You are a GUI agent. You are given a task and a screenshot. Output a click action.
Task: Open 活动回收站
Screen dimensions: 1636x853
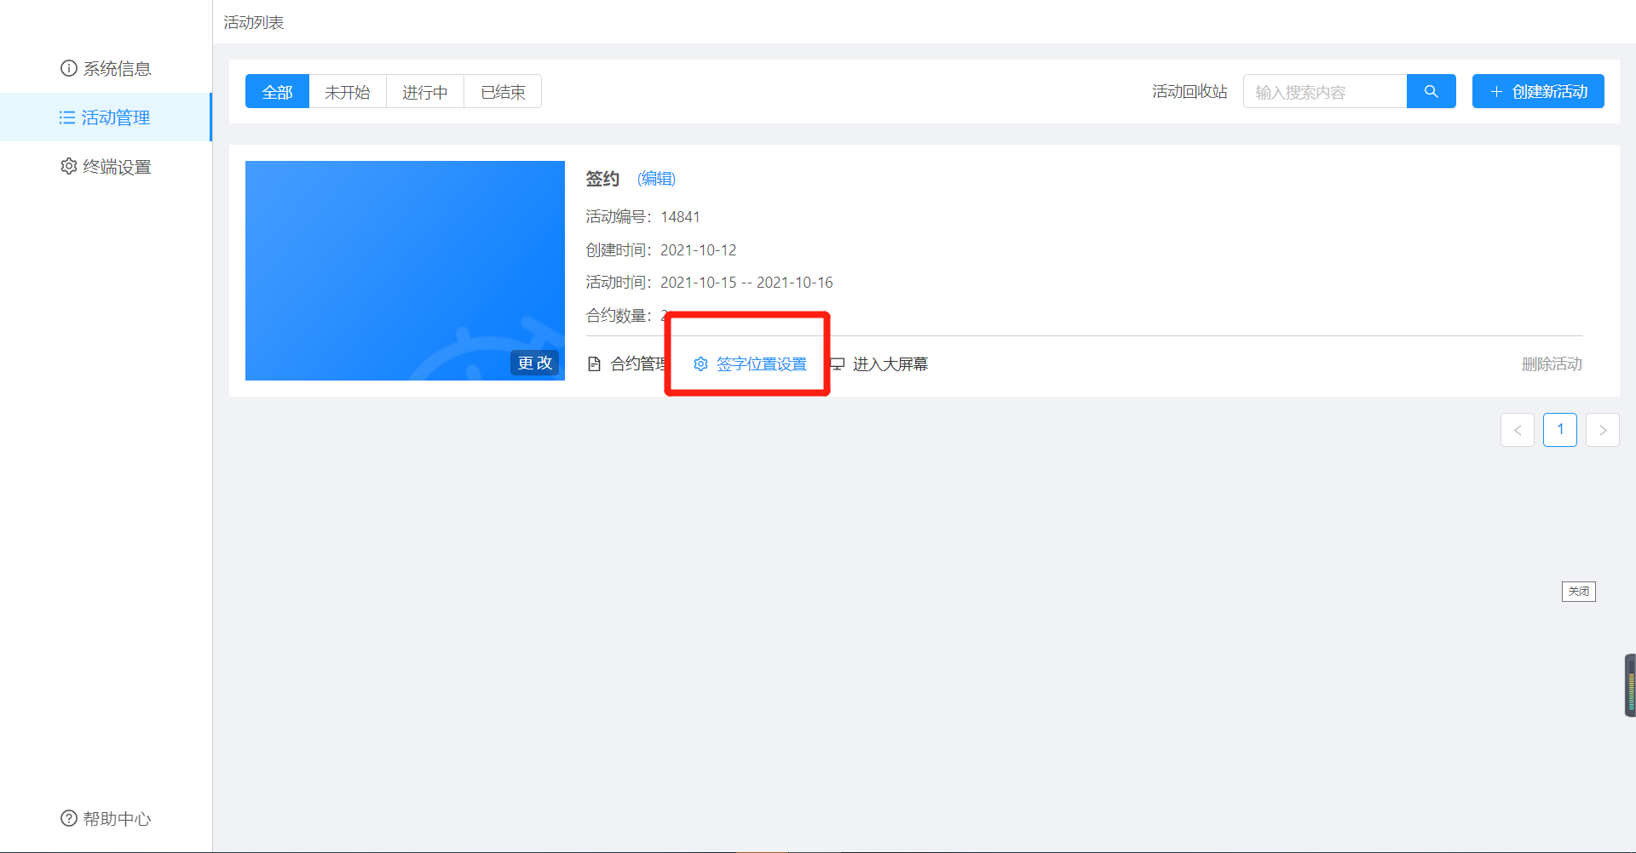click(x=1190, y=91)
